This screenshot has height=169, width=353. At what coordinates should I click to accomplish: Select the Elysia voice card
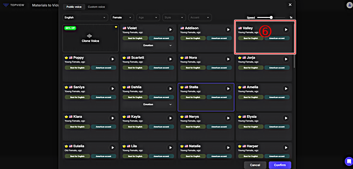[x=264, y=127]
